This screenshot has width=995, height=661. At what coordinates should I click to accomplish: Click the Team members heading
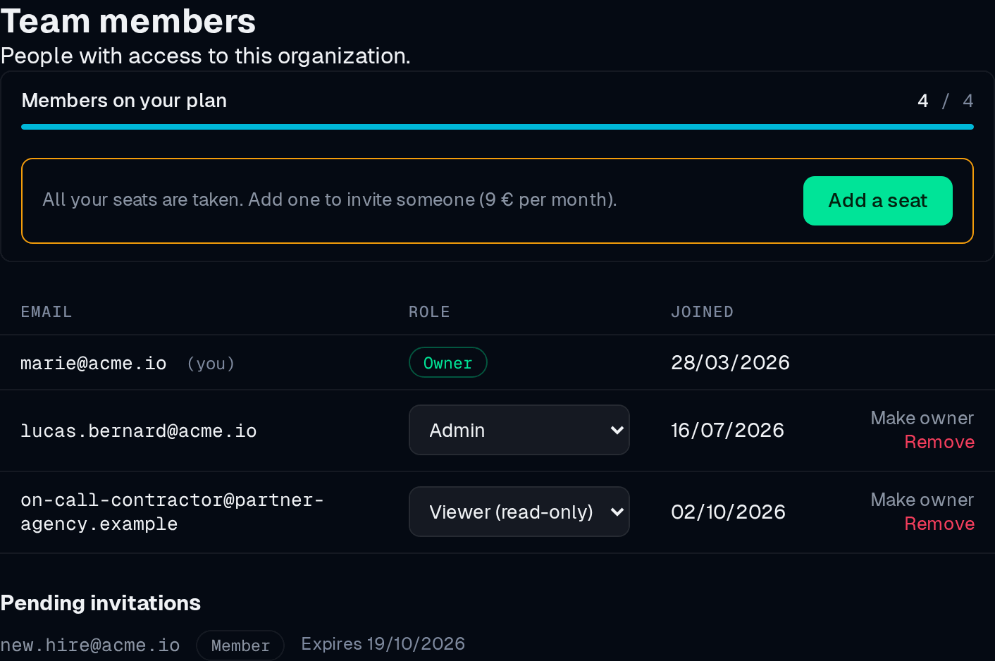(x=128, y=20)
